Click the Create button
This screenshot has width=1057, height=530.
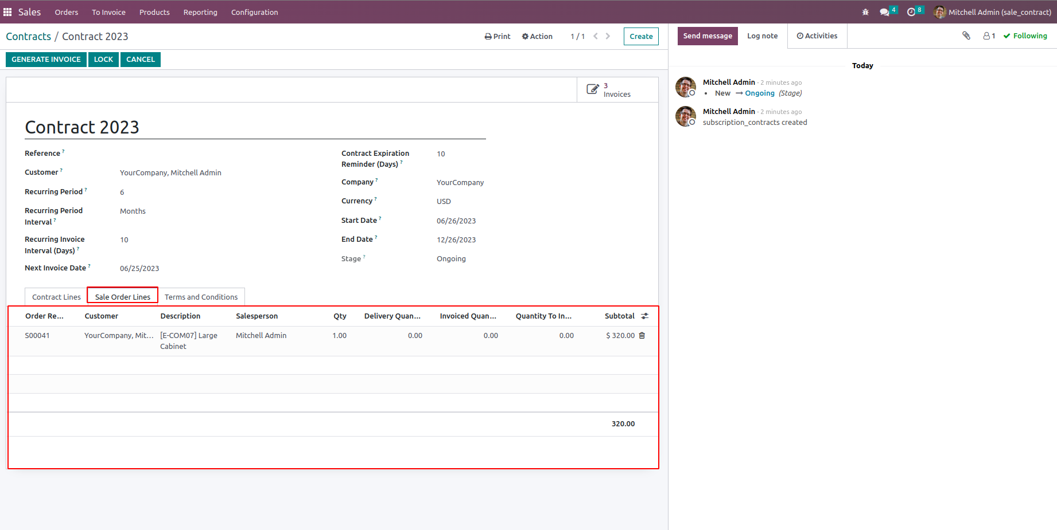(x=641, y=36)
